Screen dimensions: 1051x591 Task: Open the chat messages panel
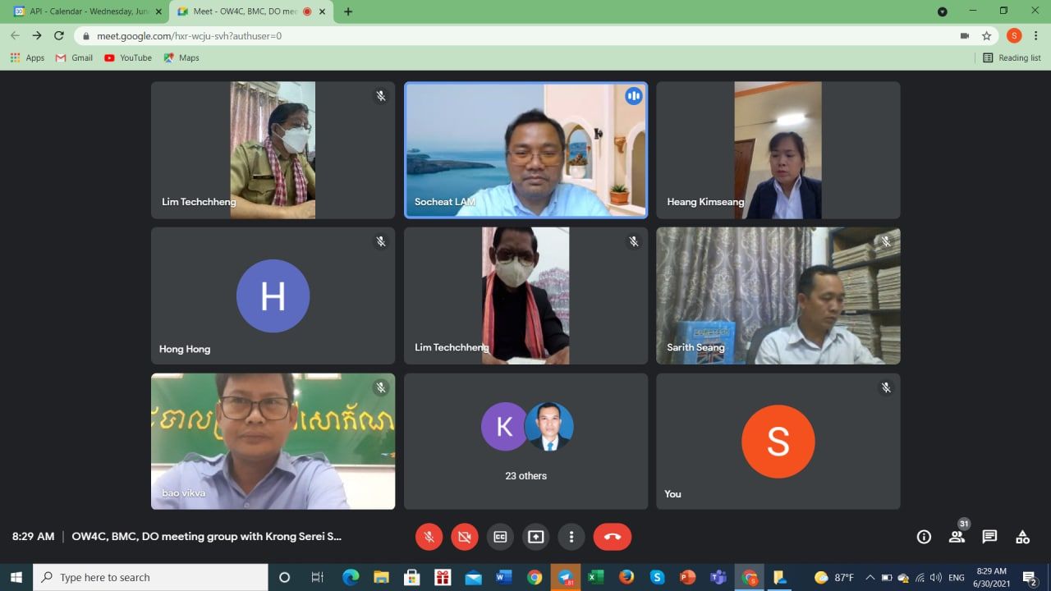tap(989, 537)
